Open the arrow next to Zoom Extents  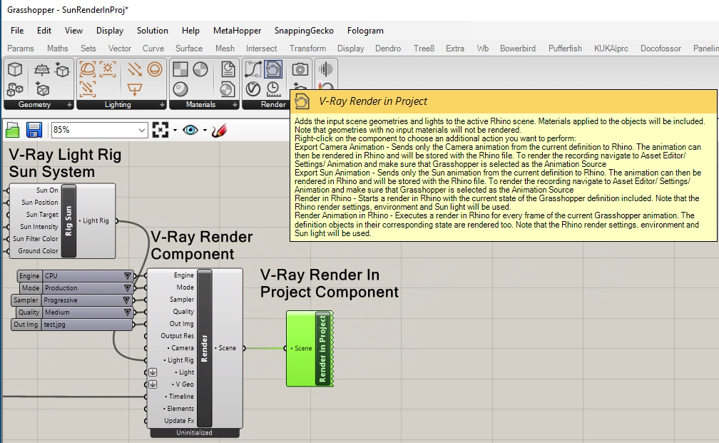click(x=175, y=131)
